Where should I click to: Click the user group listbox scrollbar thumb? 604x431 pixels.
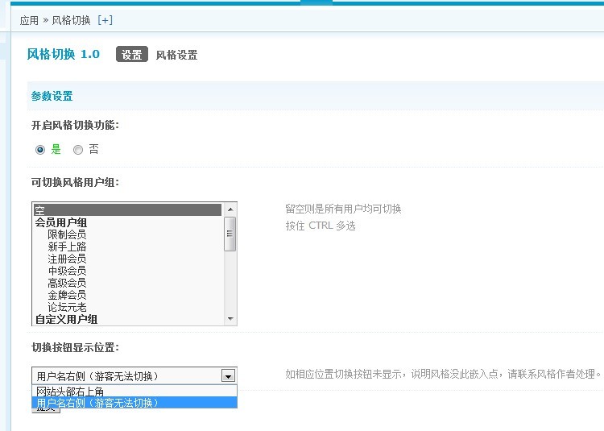(x=230, y=234)
